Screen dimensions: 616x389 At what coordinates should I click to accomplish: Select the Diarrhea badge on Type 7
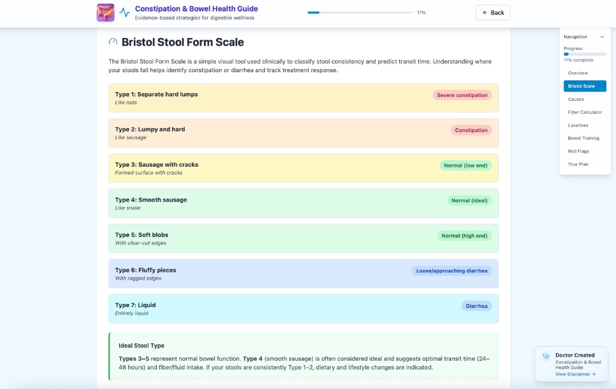pos(476,306)
